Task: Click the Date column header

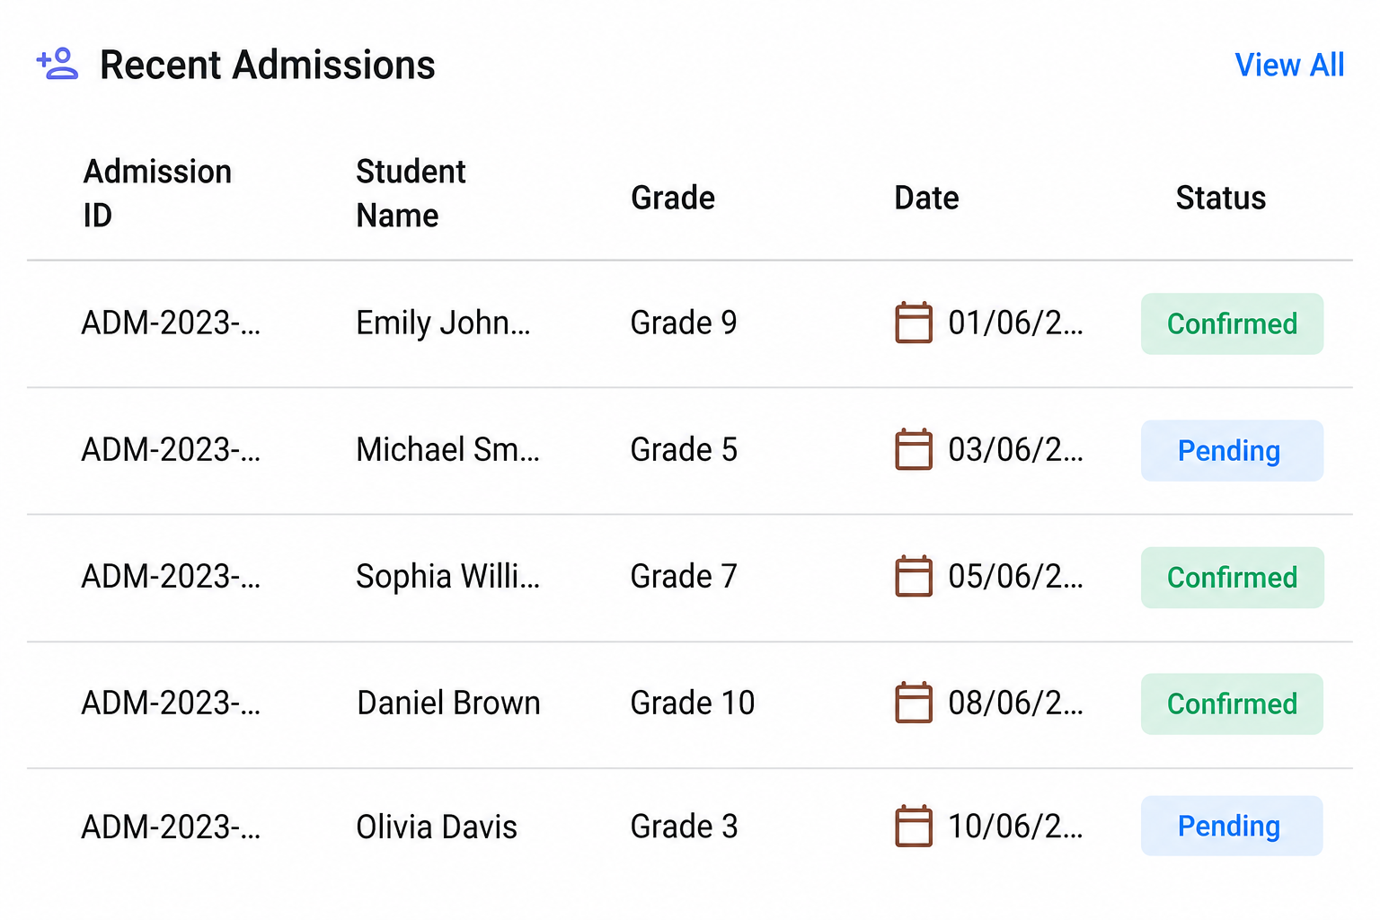Action: [926, 198]
